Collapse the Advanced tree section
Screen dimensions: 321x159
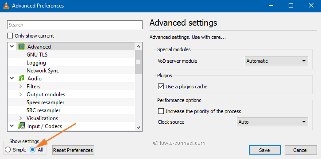(12, 46)
